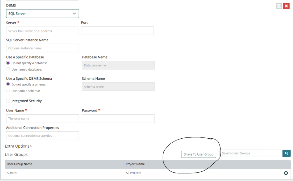Click the save disk icon
293x181 pixels.
tap(279, 6)
